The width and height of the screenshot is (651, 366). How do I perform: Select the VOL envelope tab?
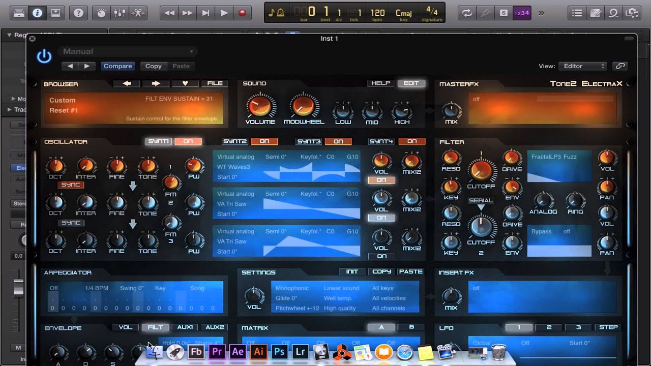tap(126, 327)
